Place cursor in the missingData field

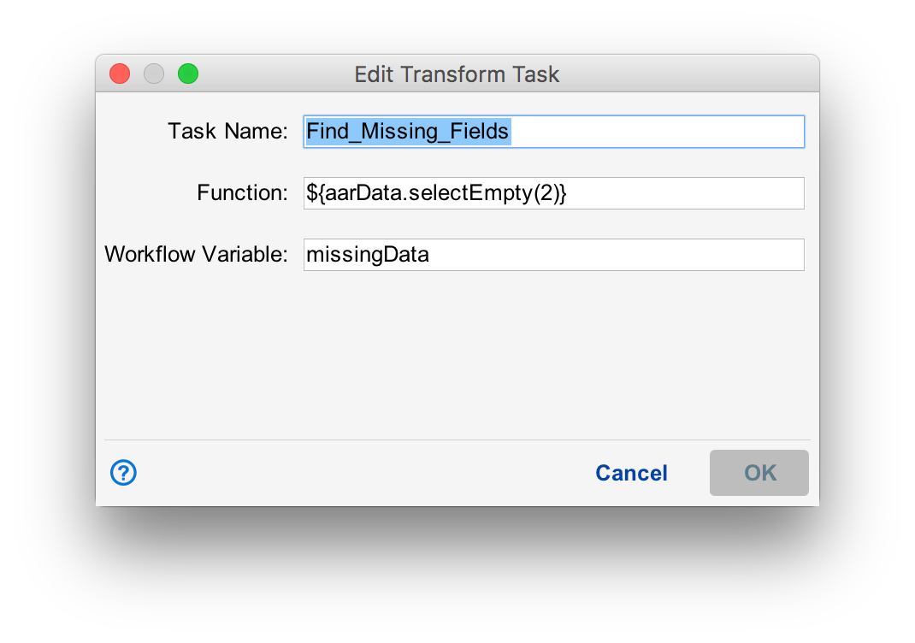(x=552, y=255)
